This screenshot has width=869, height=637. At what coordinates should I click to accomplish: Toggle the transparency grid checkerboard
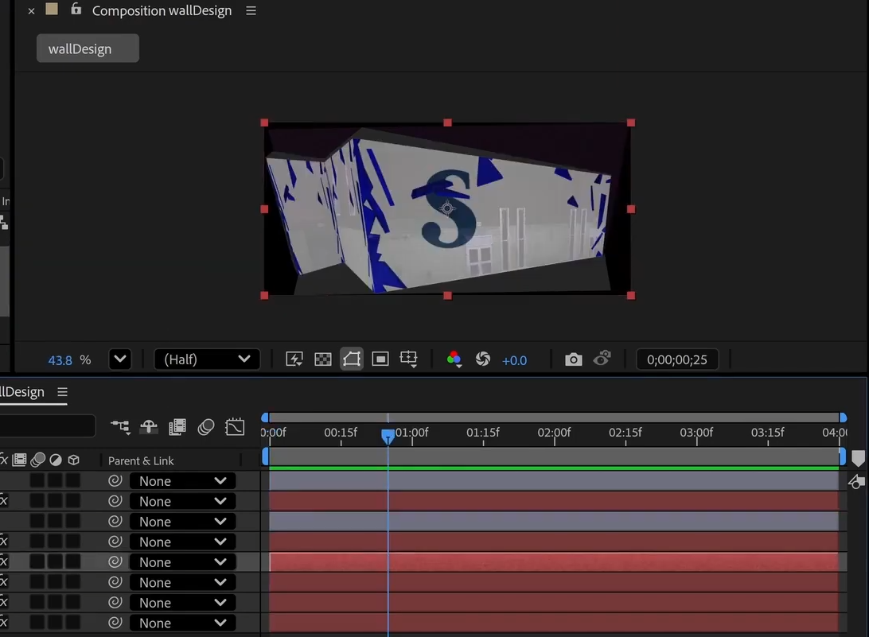pyautogui.click(x=321, y=359)
